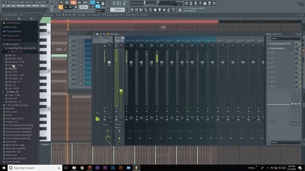
Task: Click the project info icon
Action: 214,3
